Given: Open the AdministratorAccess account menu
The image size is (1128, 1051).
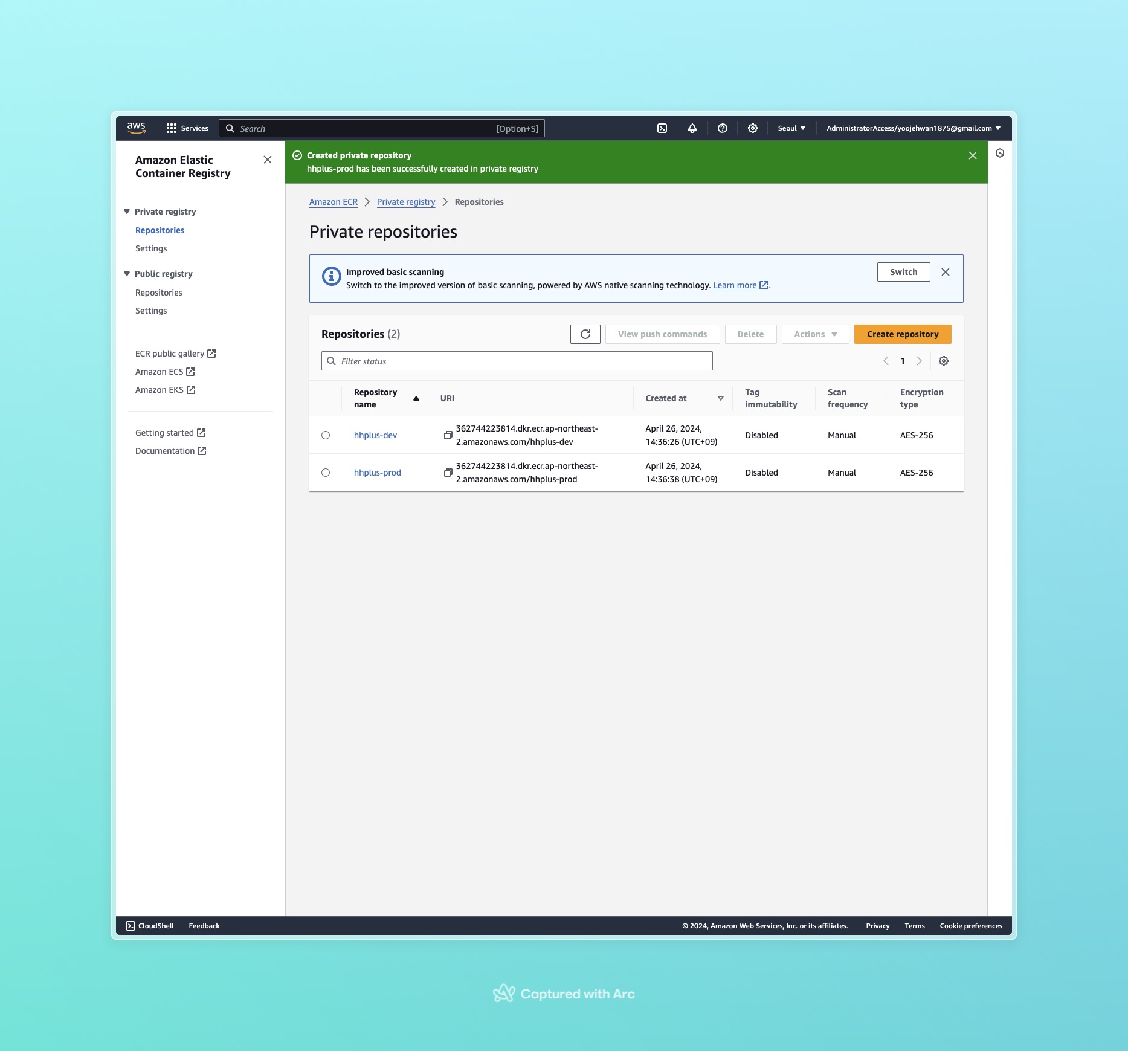Looking at the screenshot, I should pos(914,128).
